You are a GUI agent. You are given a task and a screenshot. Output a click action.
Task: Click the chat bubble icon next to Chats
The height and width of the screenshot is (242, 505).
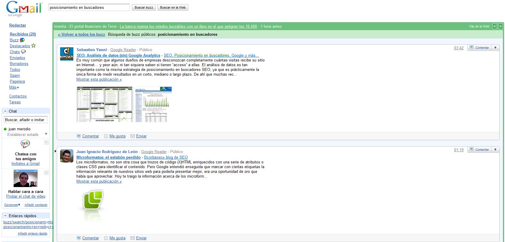pyautogui.click(x=23, y=52)
